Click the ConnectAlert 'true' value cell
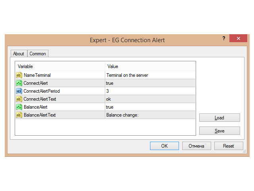Viewport: 254px width, 191px height. [150, 83]
